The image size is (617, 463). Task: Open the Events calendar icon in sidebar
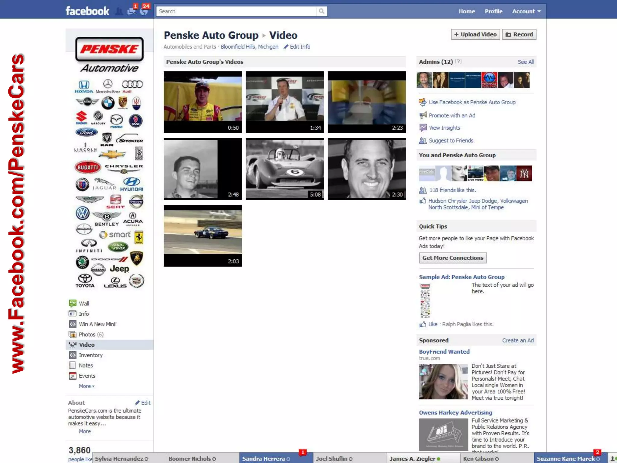[72, 376]
